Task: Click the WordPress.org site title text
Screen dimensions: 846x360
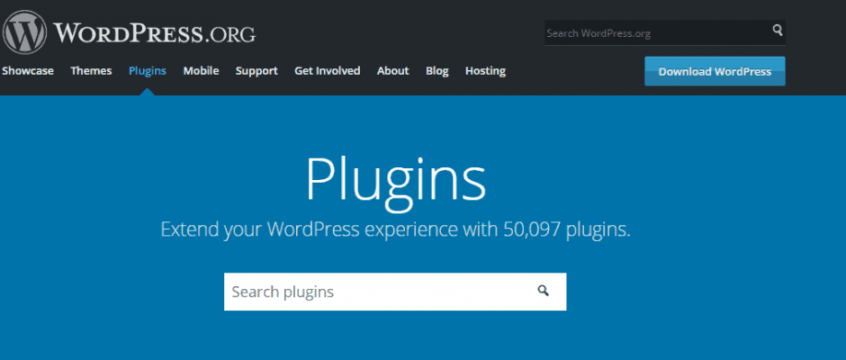Action: click(x=154, y=33)
